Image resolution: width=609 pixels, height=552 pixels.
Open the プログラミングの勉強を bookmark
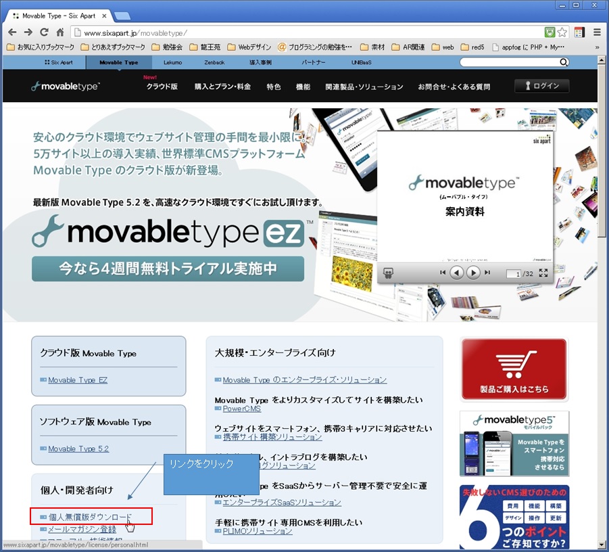315,47
